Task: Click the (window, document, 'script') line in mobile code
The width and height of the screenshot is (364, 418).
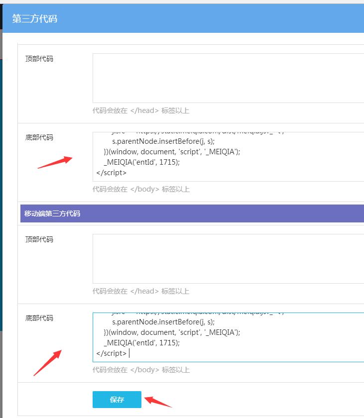Action: [172, 332]
